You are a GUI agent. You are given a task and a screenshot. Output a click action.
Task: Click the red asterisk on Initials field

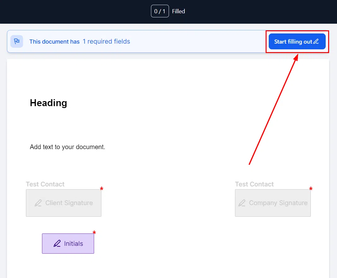pyautogui.click(x=94, y=233)
